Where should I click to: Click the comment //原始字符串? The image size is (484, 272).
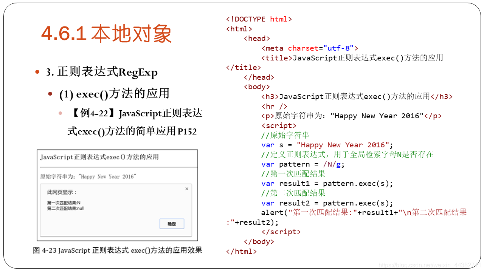click(285, 135)
